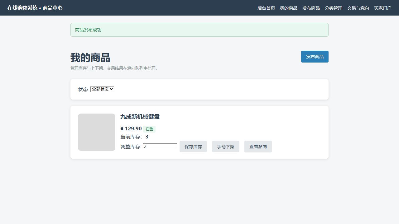Open 后台首页 in the top navigation
This screenshot has width=399, height=224.
pyautogui.click(x=266, y=8)
